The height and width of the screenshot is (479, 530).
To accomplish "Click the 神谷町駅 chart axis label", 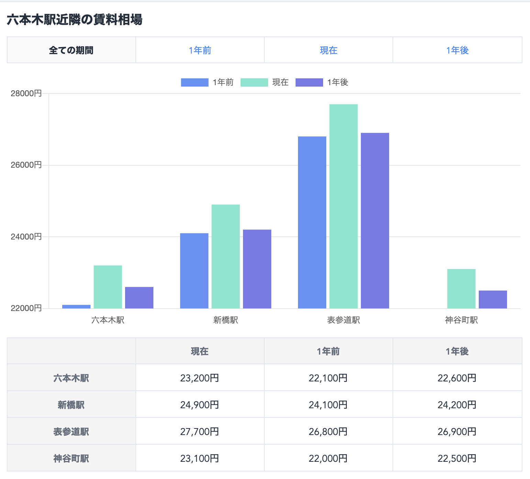I will pyautogui.click(x=462, y=320).
